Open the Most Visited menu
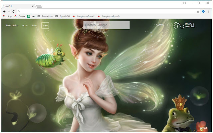This screenshot has height=133, width=213. tap(12, 25)
